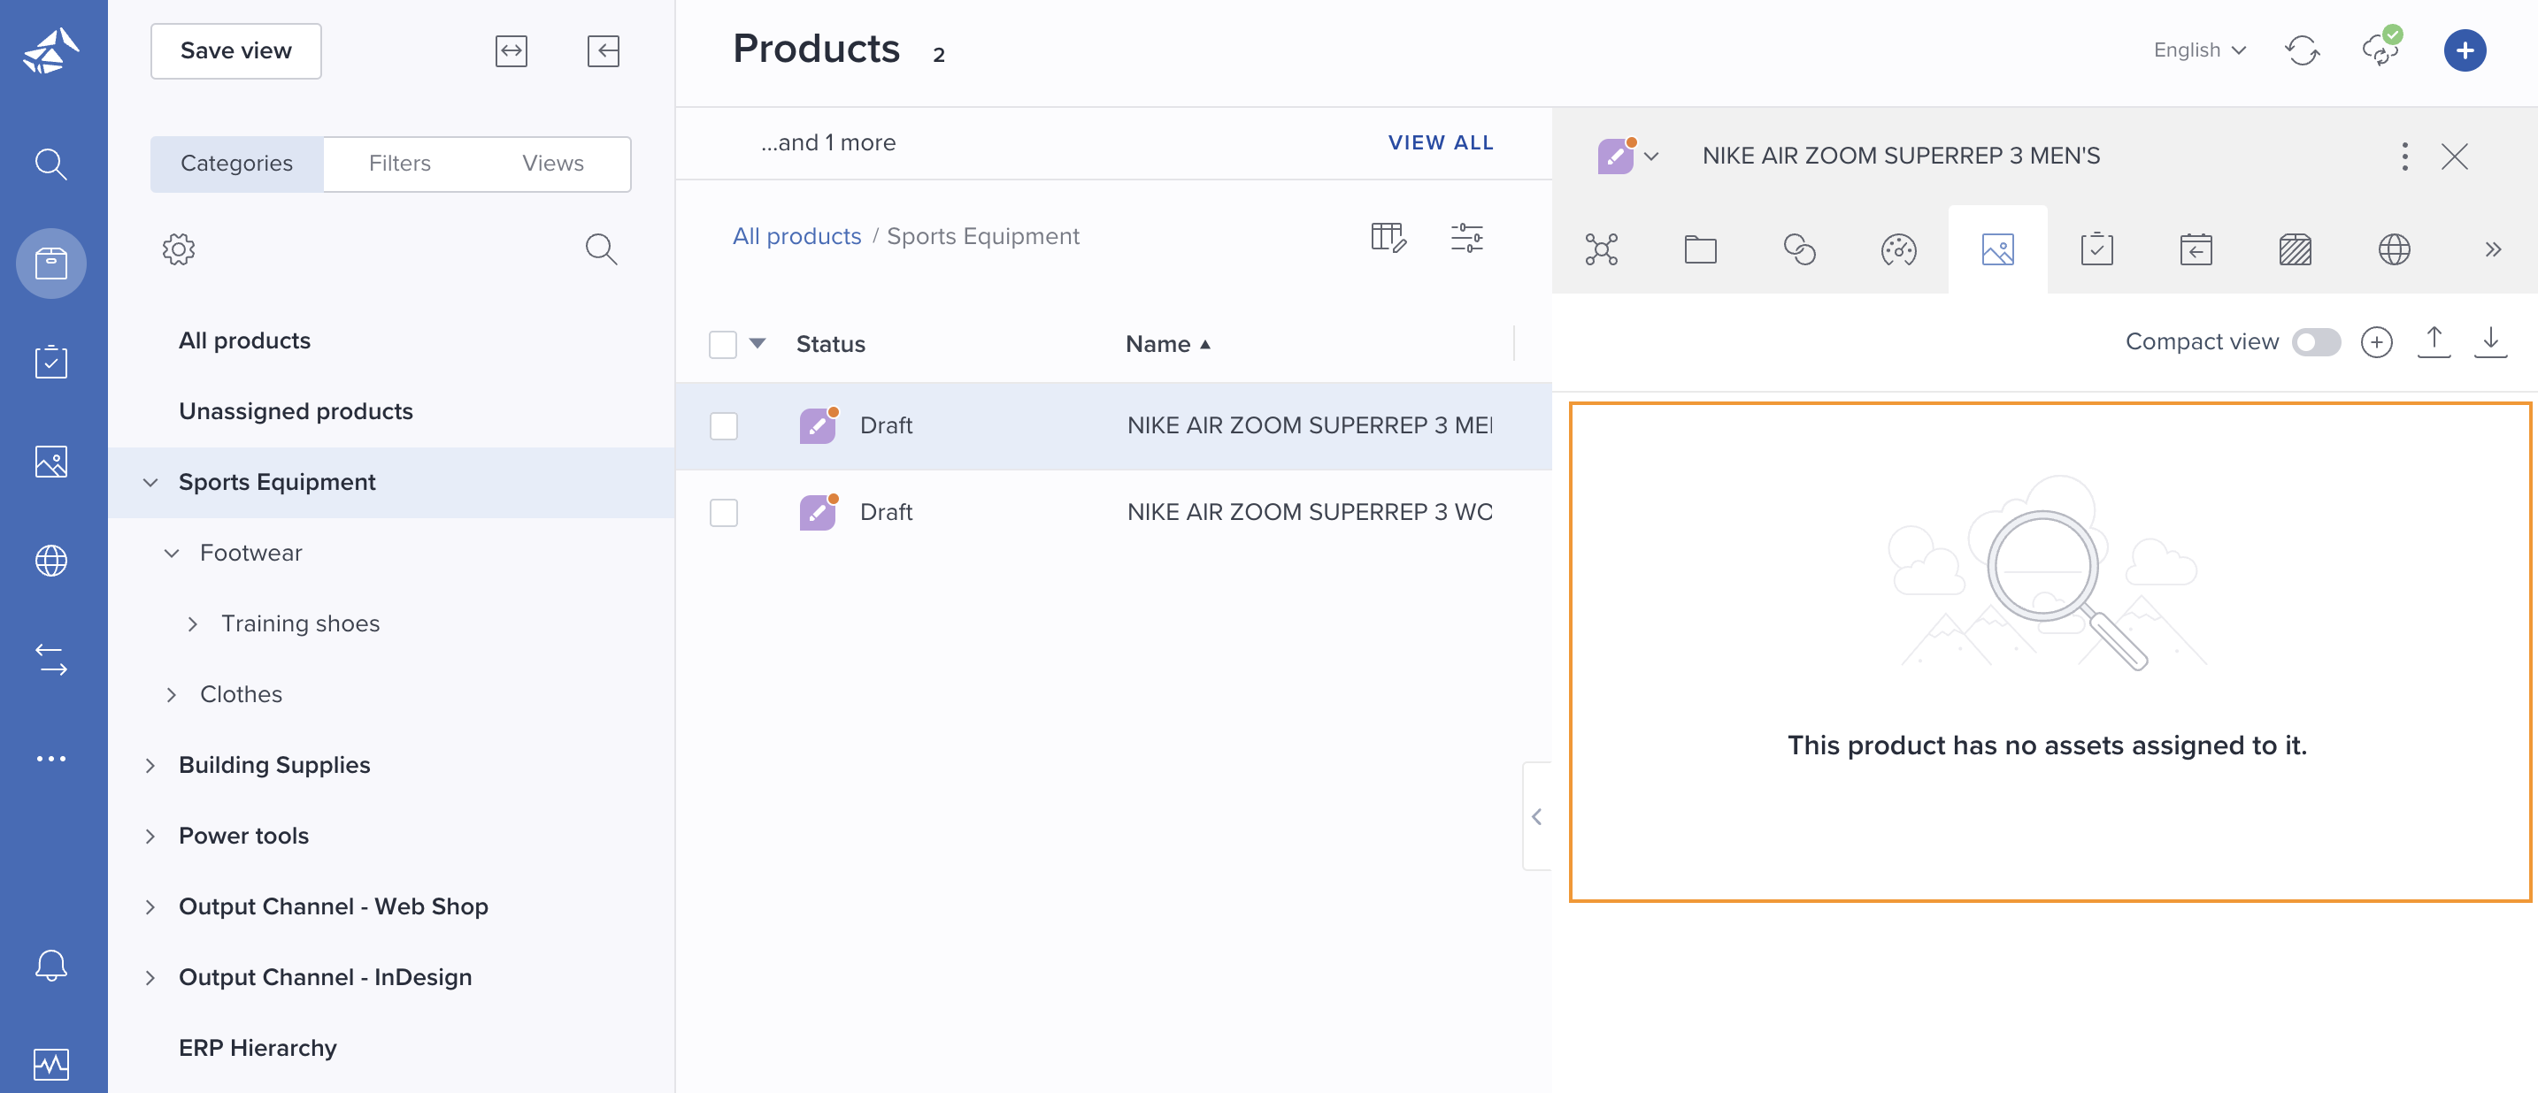The width and height of the screenshot is (2538, 1093).
Task: Expand the Training shoes node
Action: coord(193,624)
